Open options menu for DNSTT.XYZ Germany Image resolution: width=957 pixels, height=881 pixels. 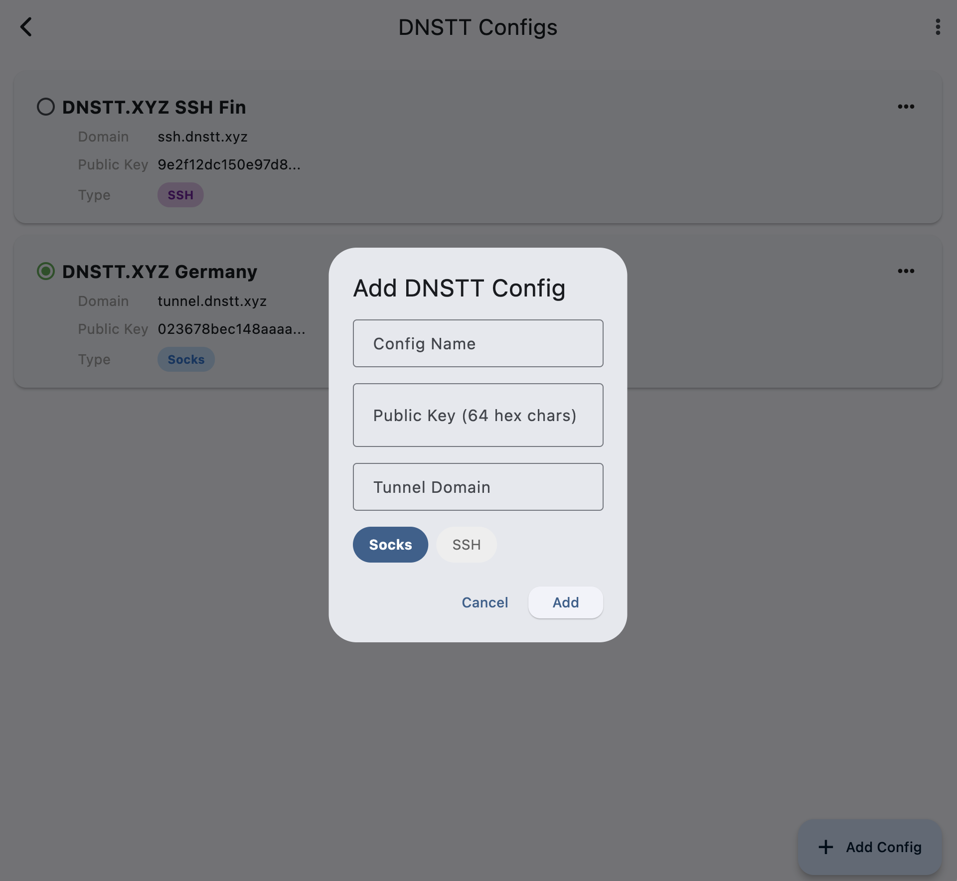coord(906,271)
